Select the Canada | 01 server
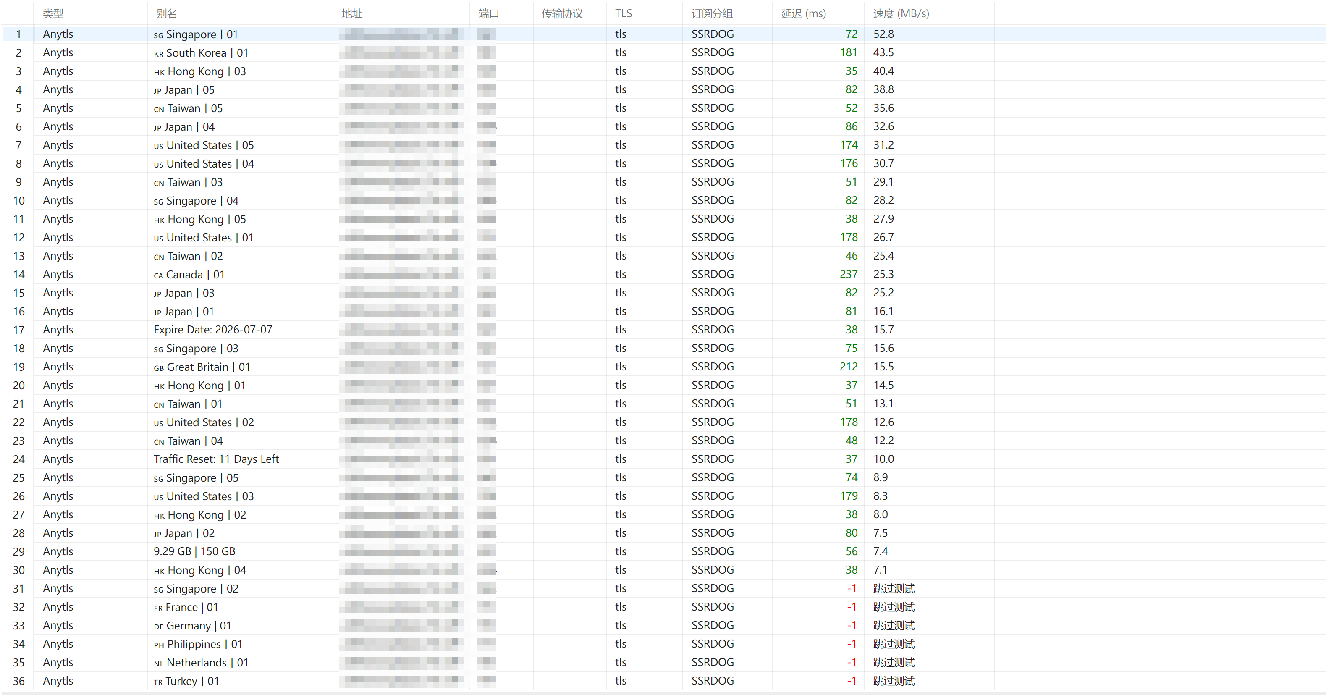This screenshot has height=695, width=1326. [x=663, y=274]
